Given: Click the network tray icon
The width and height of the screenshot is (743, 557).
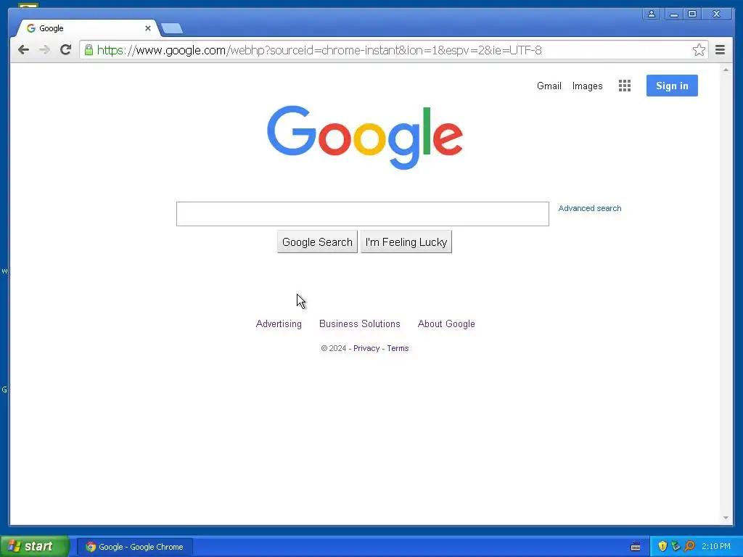Looking at the screenshot, I should (x=676, y=546).
